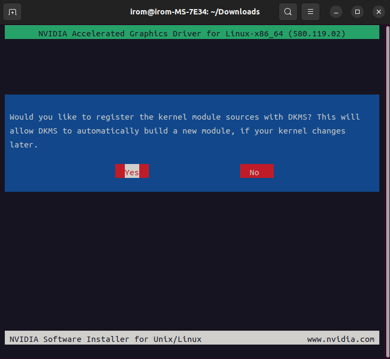Click the NVIDIA Accelerated Graphics Driver header text
Image resolution: width=390 pixels, height=359 pixels.
192,34
